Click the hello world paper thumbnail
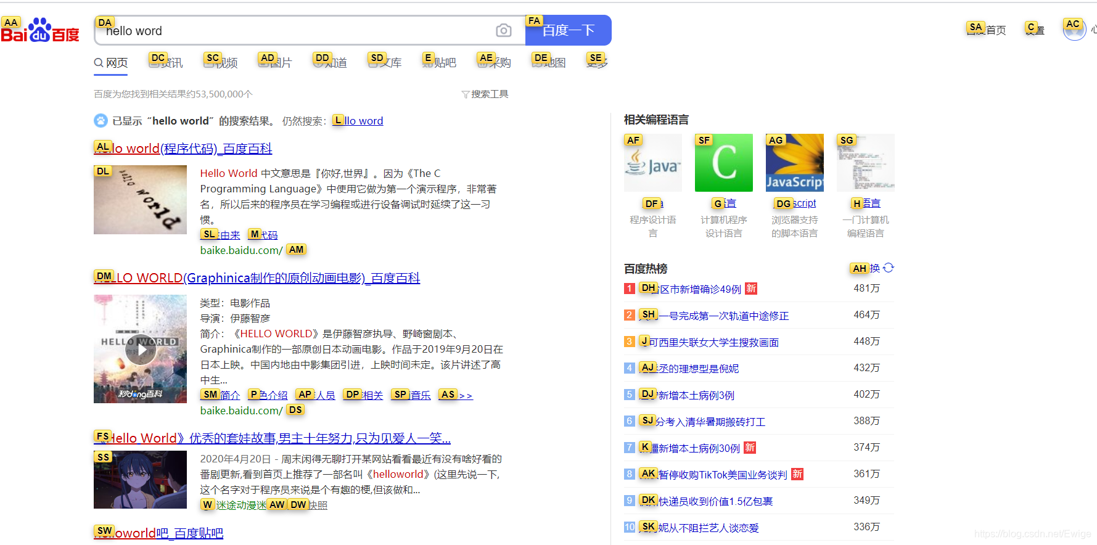Viewport: 1097px width, 545px height. tap(140, 200)
